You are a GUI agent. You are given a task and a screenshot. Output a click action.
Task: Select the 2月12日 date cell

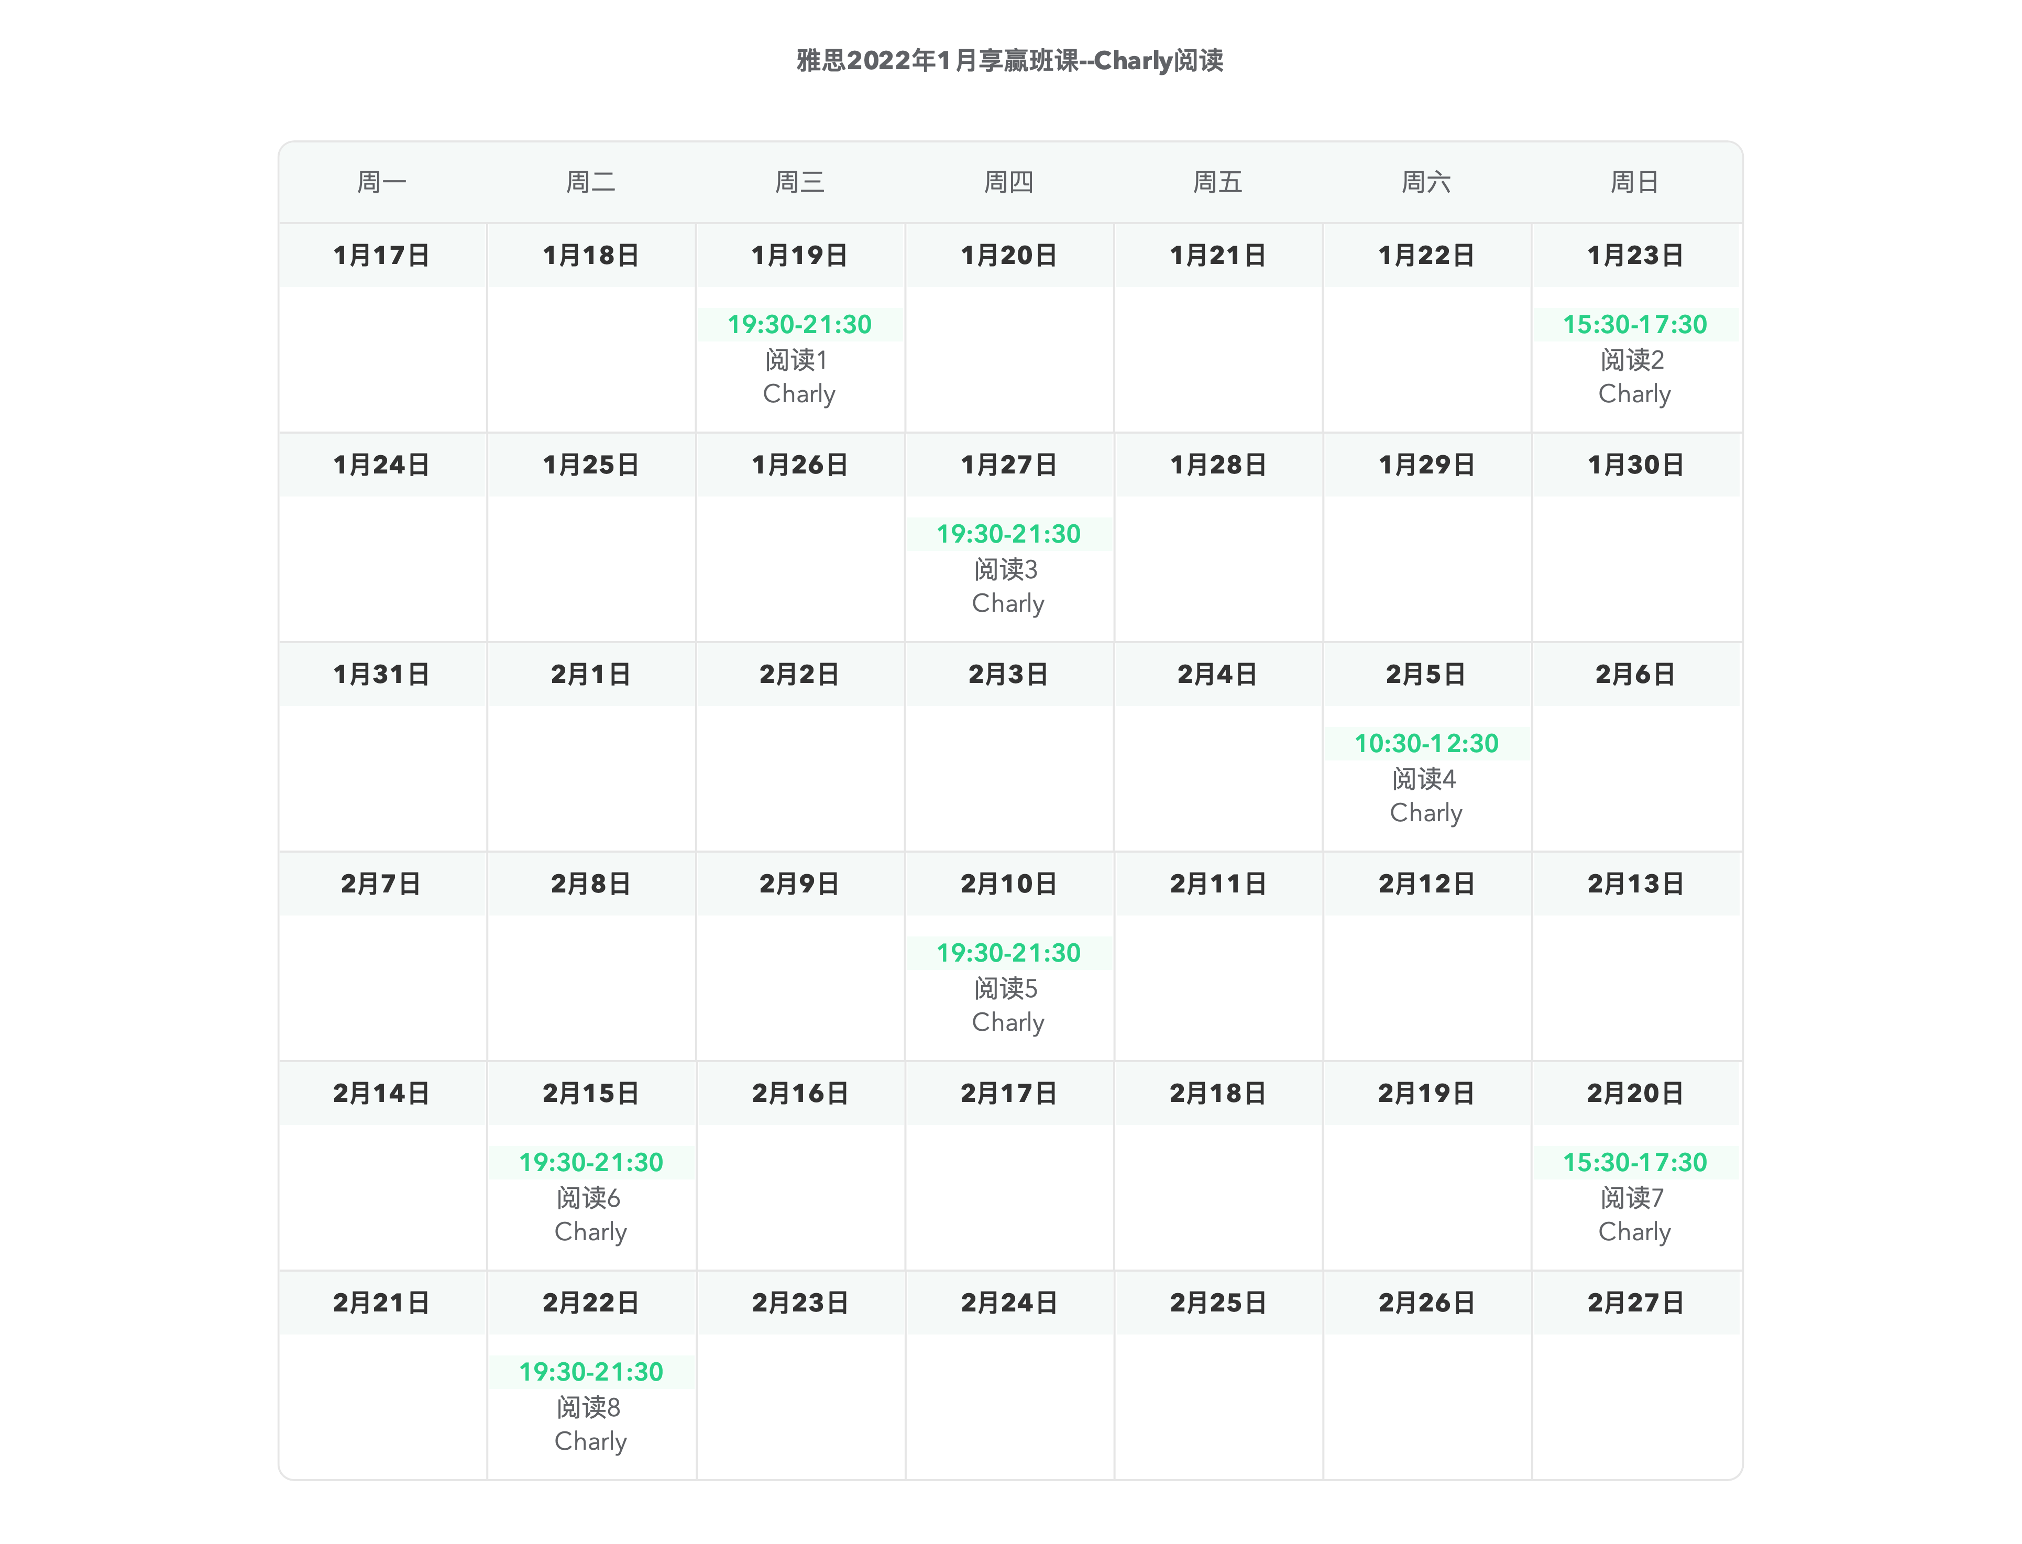point(1426,883)
